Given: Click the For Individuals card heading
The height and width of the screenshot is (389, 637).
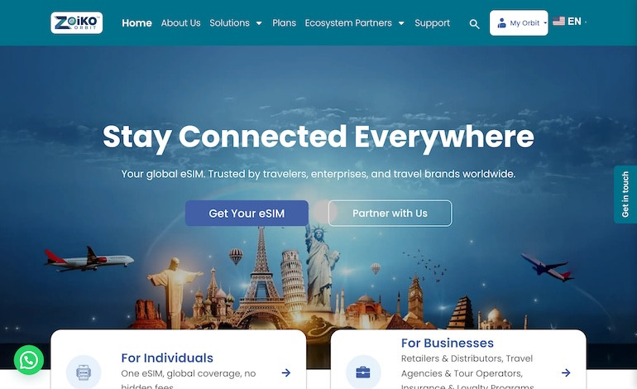Looking at the screenshot, I should click(x=167, y=358).
